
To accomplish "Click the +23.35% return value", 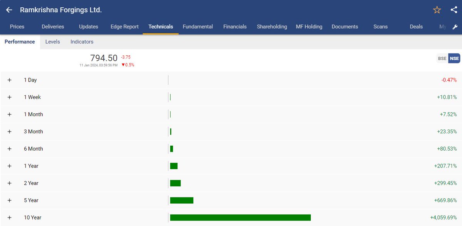I will 447,131.
